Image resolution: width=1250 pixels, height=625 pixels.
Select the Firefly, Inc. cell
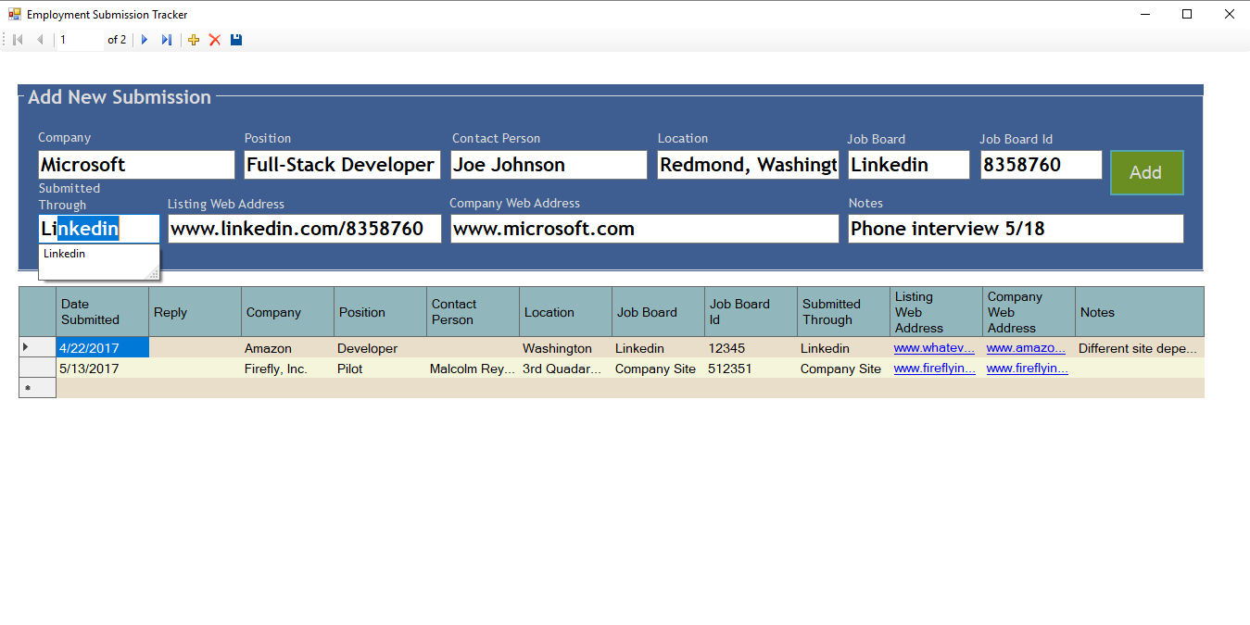click(x=287, y=369)
